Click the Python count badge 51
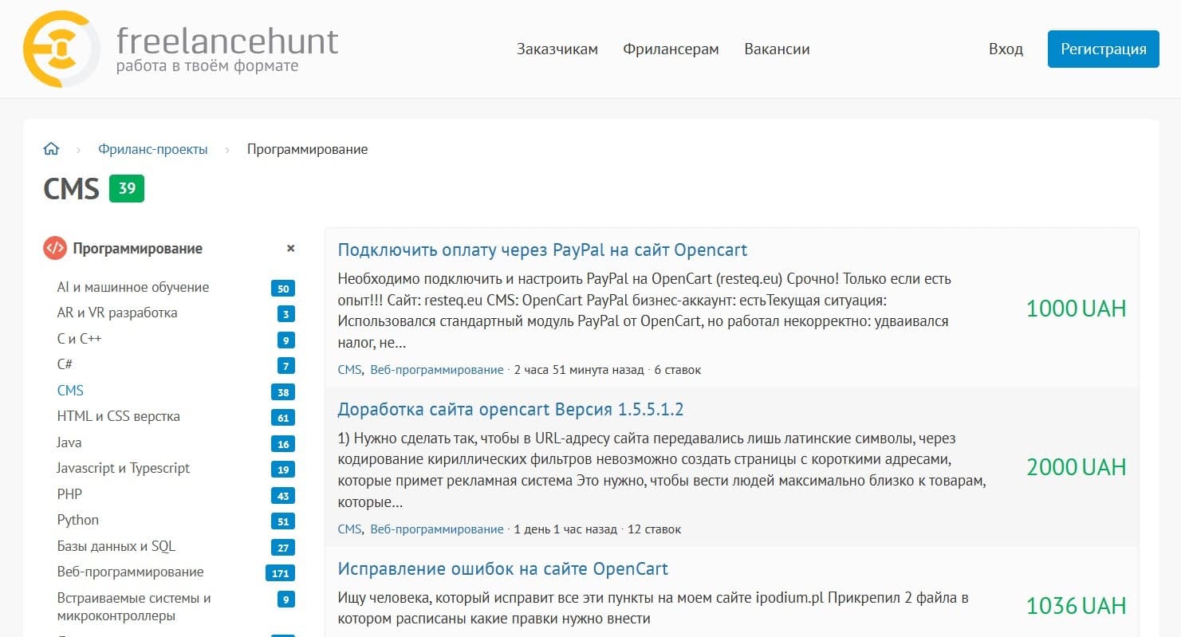1181x637 pixels. point(283,521)
